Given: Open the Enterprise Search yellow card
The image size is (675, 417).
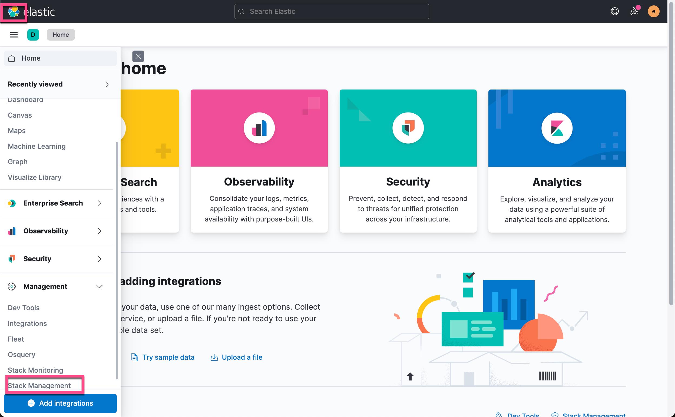Looking at the screenshot, I should point(150,161).
